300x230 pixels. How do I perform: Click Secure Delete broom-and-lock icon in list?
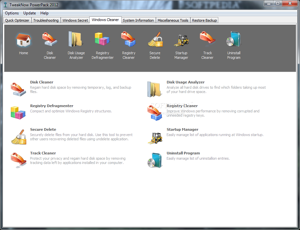[x=19, y=137]
